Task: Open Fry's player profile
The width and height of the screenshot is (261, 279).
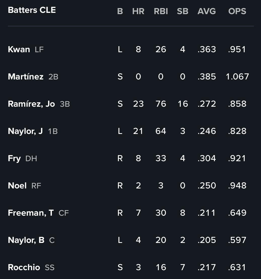Action: point(14,158)
